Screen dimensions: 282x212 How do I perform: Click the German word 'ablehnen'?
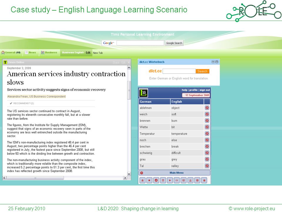pyautogui.click(x=146, y=108)
